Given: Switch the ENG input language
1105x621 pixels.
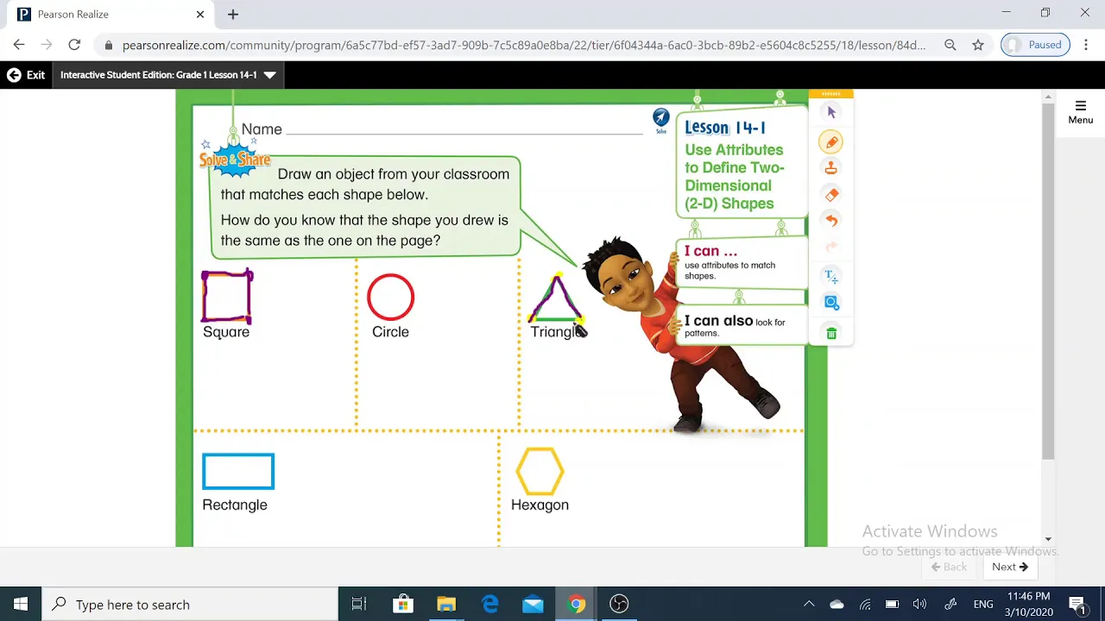Looking at the screenshot, I should [x=983, y=605].
